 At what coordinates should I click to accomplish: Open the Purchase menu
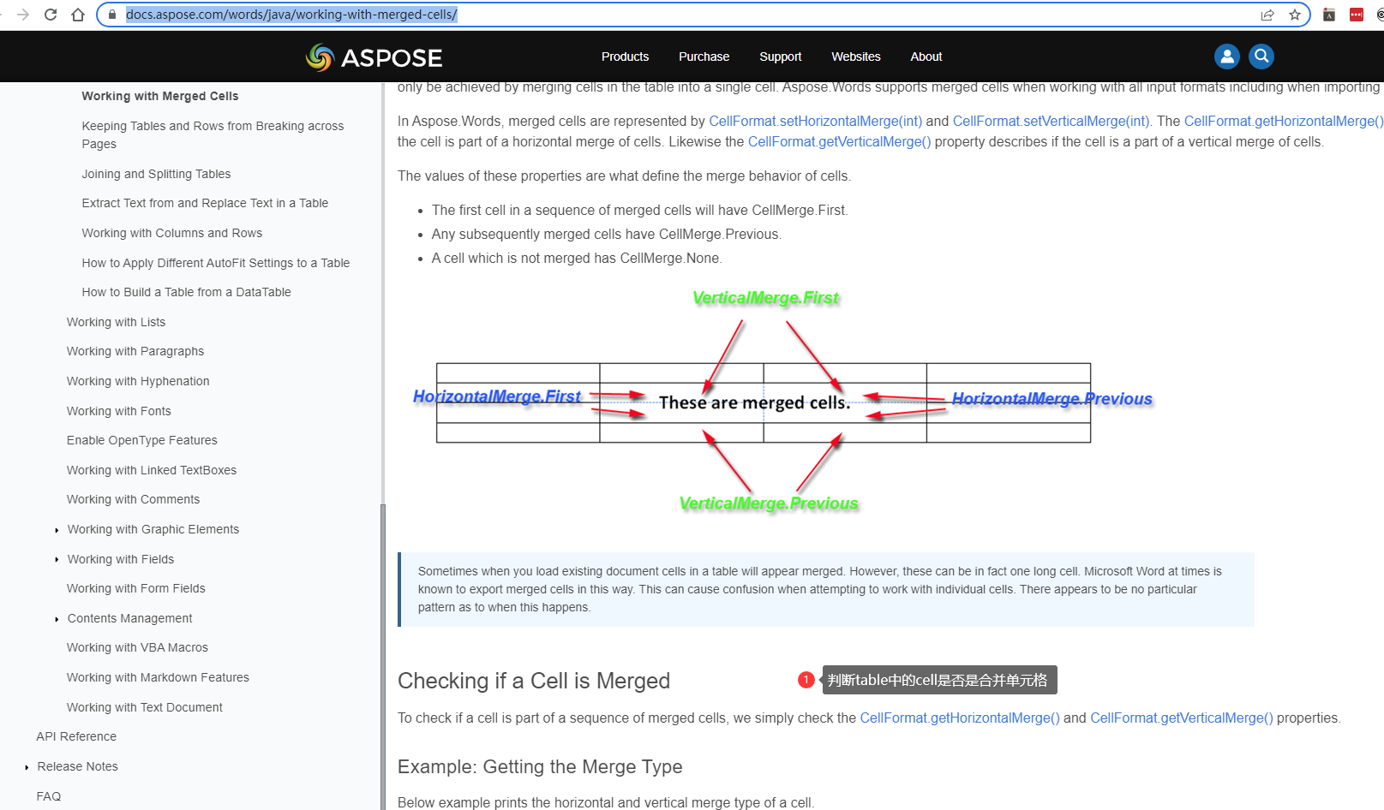(704, 57)
